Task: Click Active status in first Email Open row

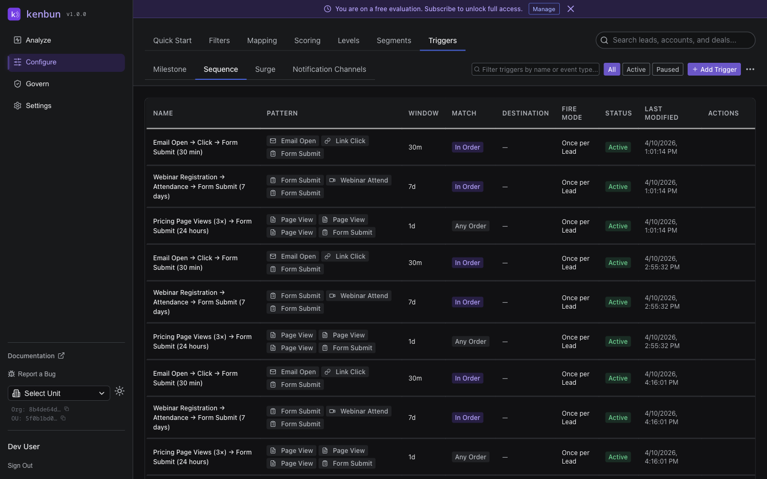Action: point(618,147)
